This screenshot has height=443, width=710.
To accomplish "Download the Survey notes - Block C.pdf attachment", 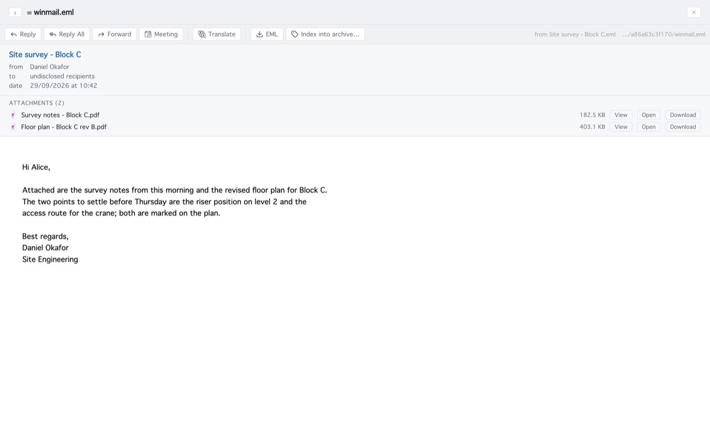I will point(683,115).
